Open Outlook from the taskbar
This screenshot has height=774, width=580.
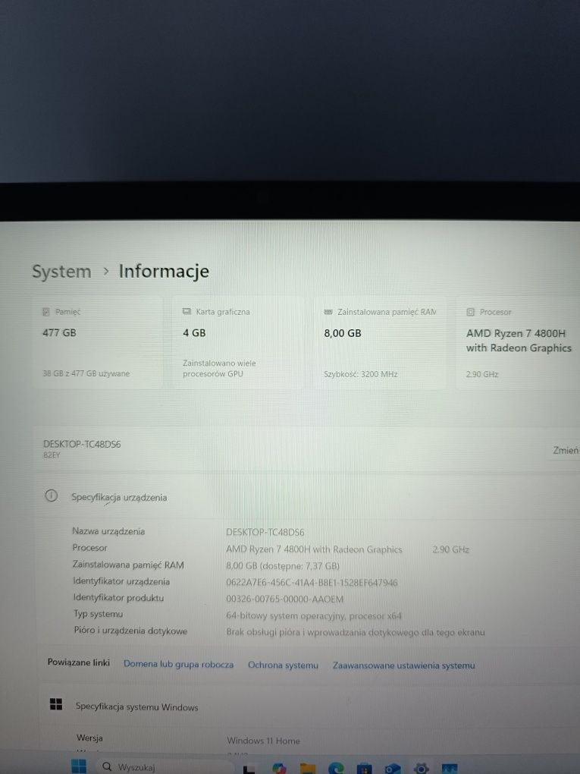[x=393, y=769]
